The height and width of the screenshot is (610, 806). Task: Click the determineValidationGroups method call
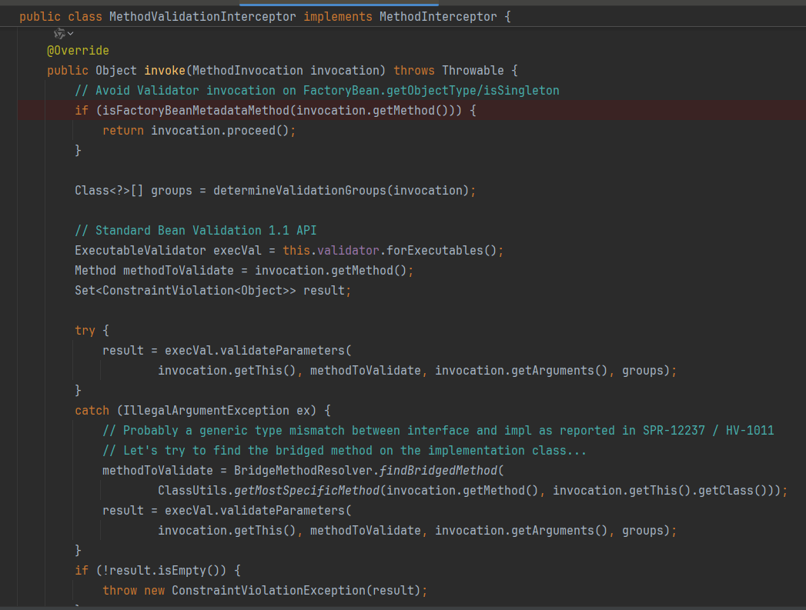(299, 191)
